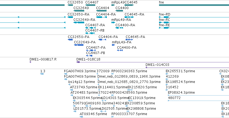Viewport: 229px width, 118px height.
Task: Click the CG32650 gene label
Action: click(x=75, y=2)
